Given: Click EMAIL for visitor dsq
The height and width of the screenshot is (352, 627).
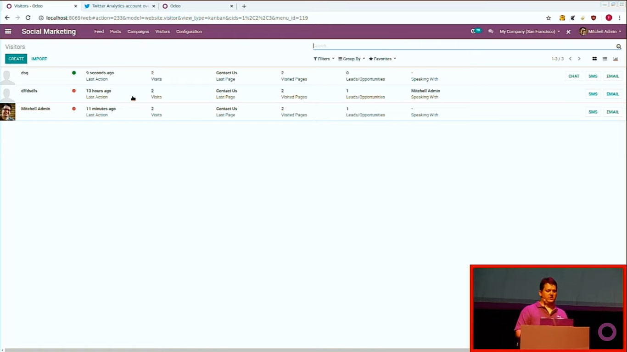Looking at the screenshot, I should (613, 76).
